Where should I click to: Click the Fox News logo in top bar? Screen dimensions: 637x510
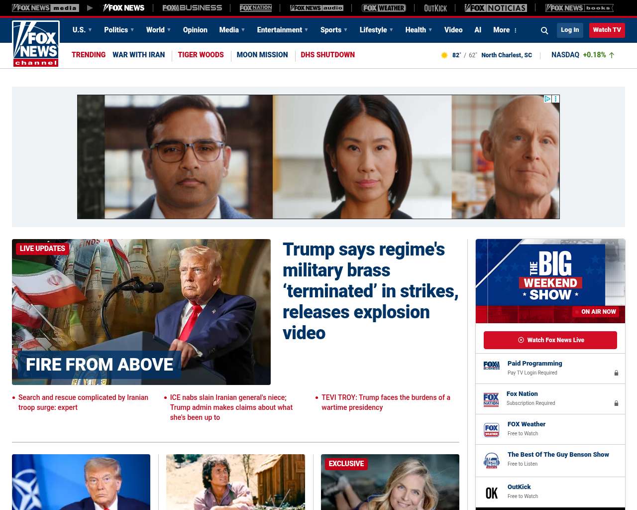pyautogui.click(x=124, y=8)
